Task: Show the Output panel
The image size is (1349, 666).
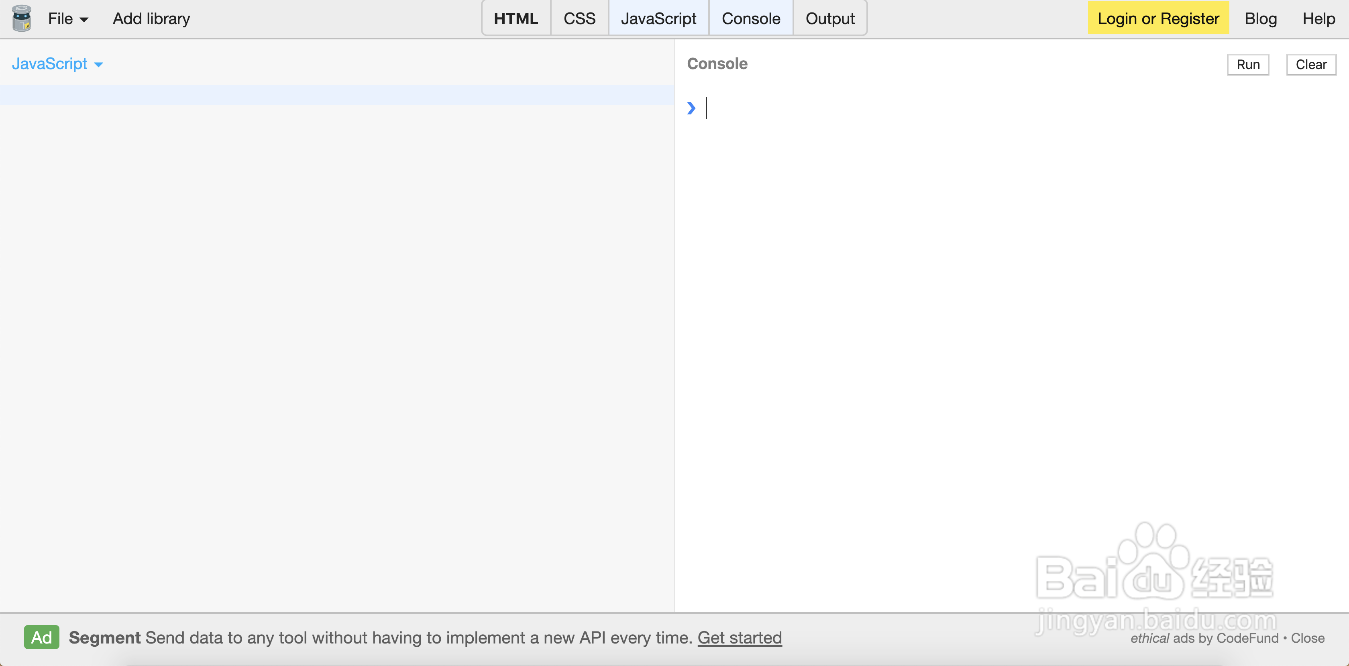Action: pos(829,19)
